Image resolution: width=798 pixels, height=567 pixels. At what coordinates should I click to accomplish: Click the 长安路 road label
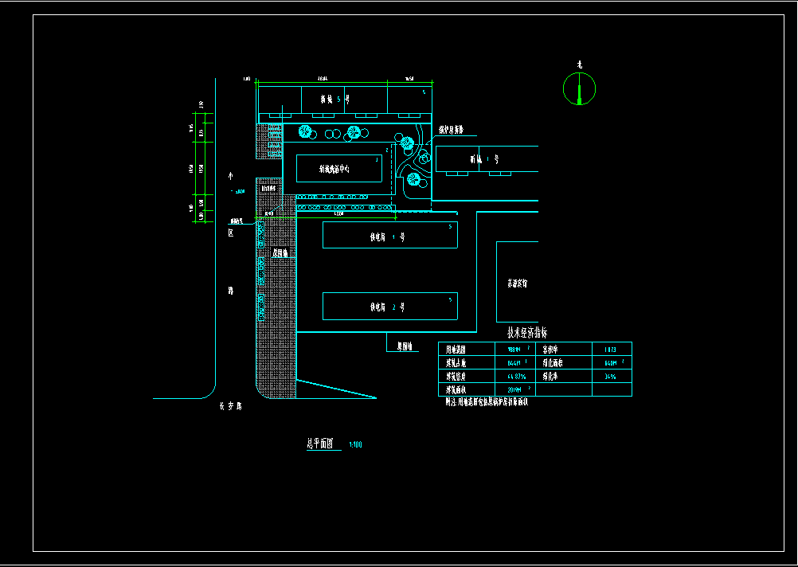(x=230, y=406)
